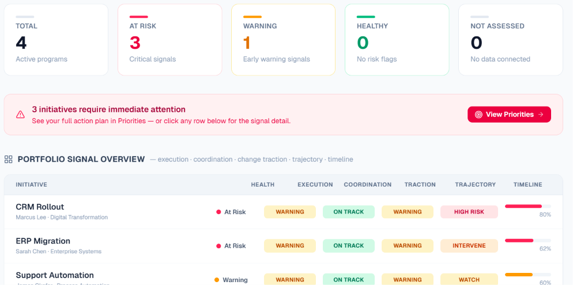Open the Warning early warning signals card

click(283, 40)
